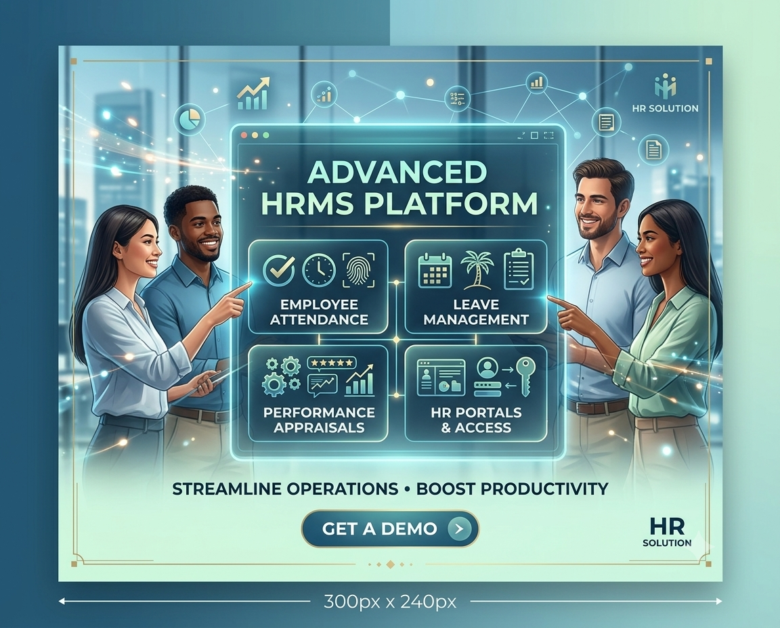Click the clipboard checklist icon
Image resolution: width=780 pixels, height=628 pixels.
click(x=519, y=269)
